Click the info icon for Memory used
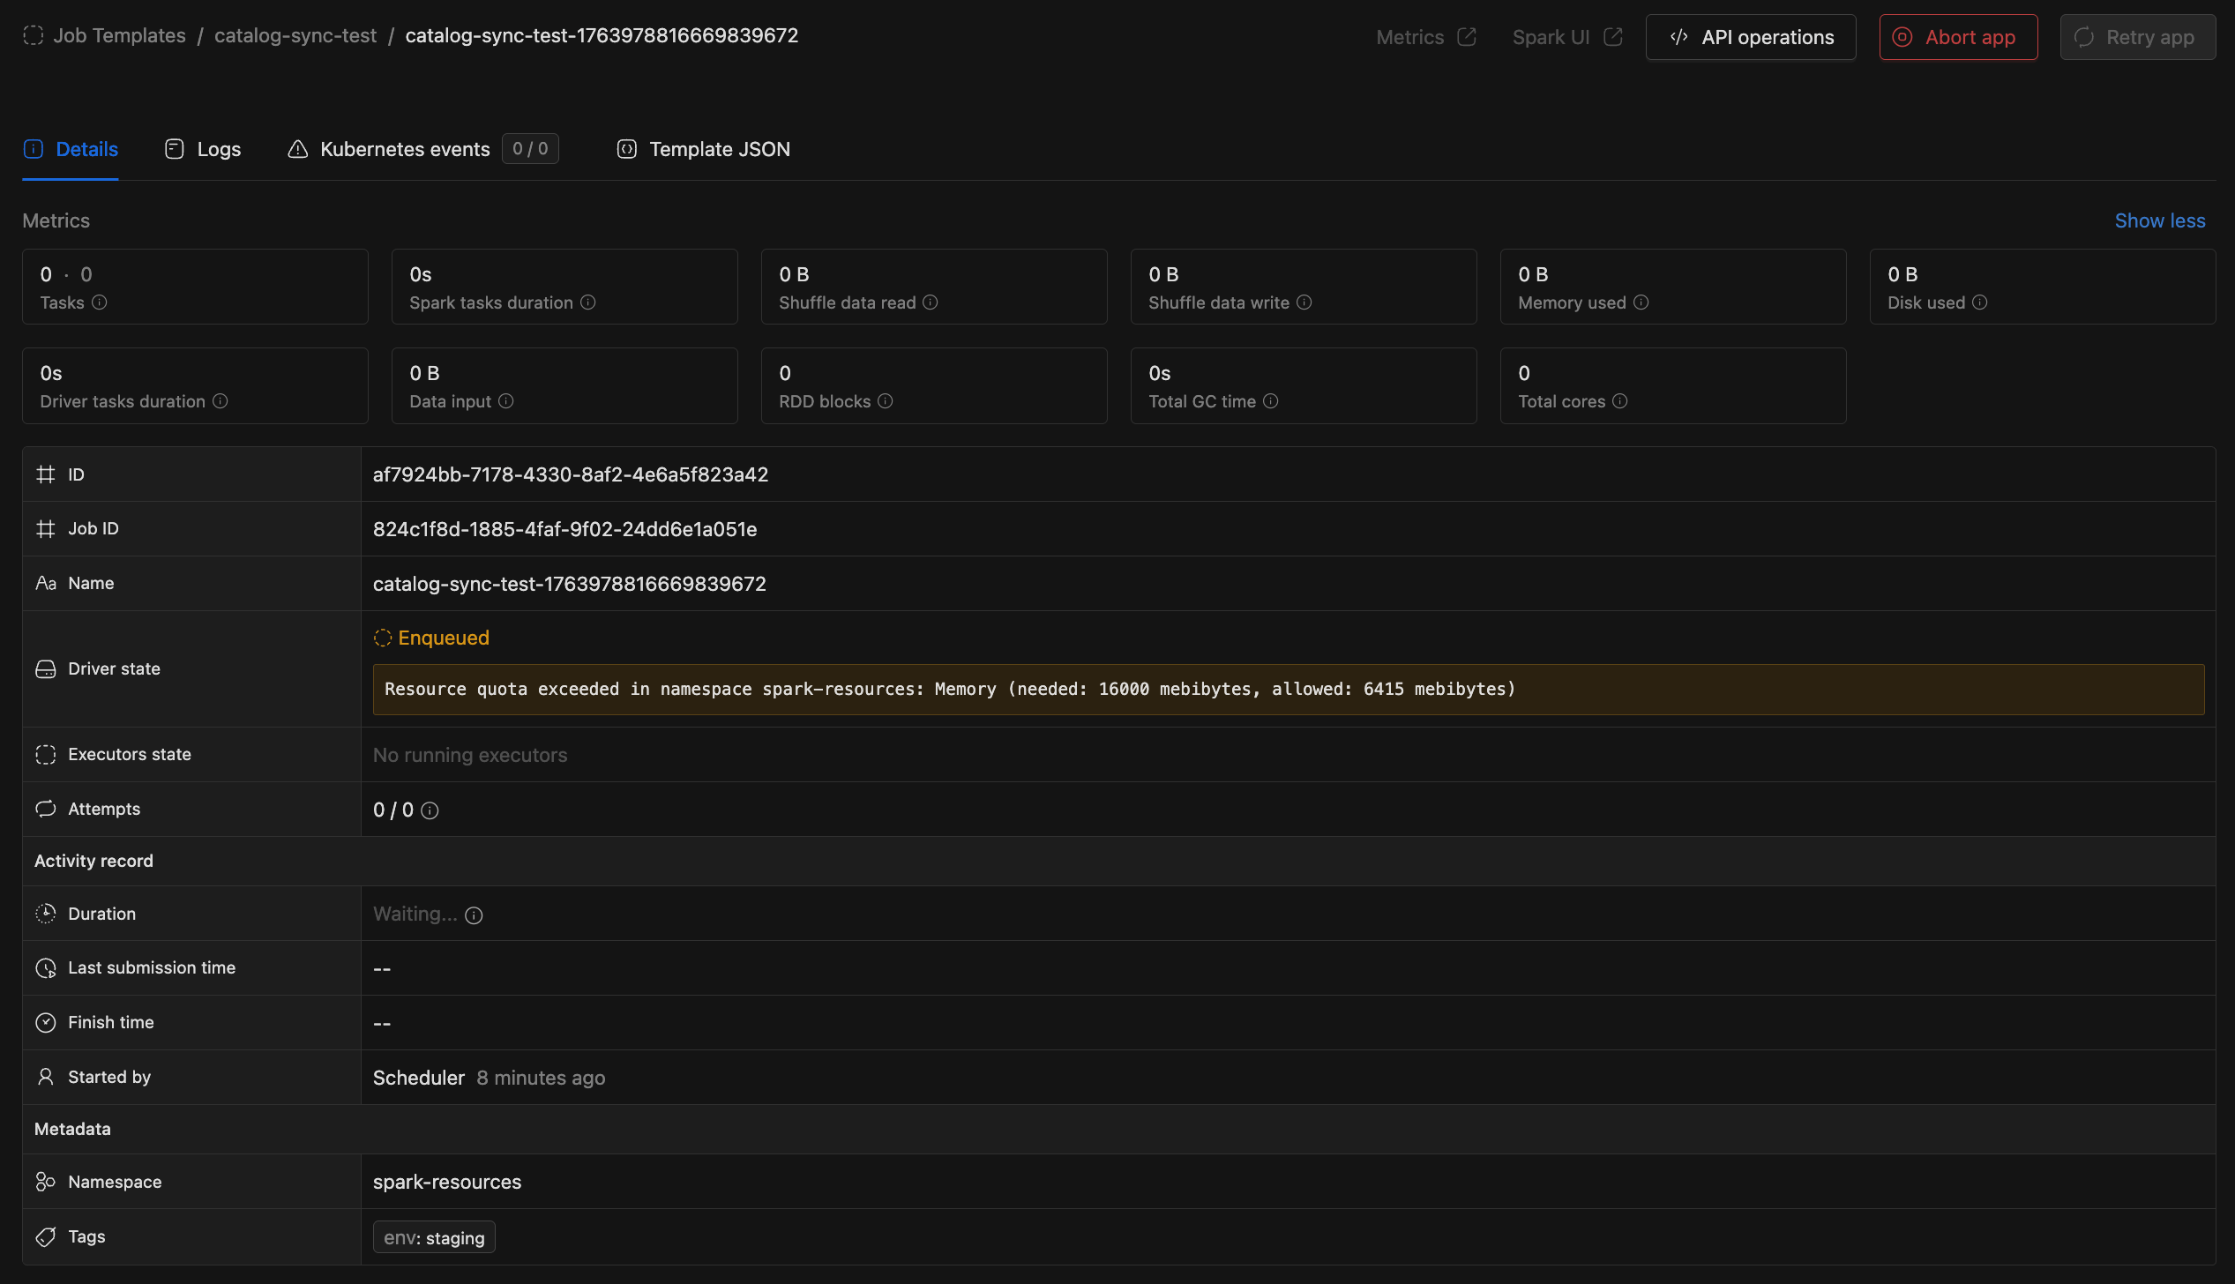The image size is (2235, 1284). pyautogui.click(x=1641, y=302)
